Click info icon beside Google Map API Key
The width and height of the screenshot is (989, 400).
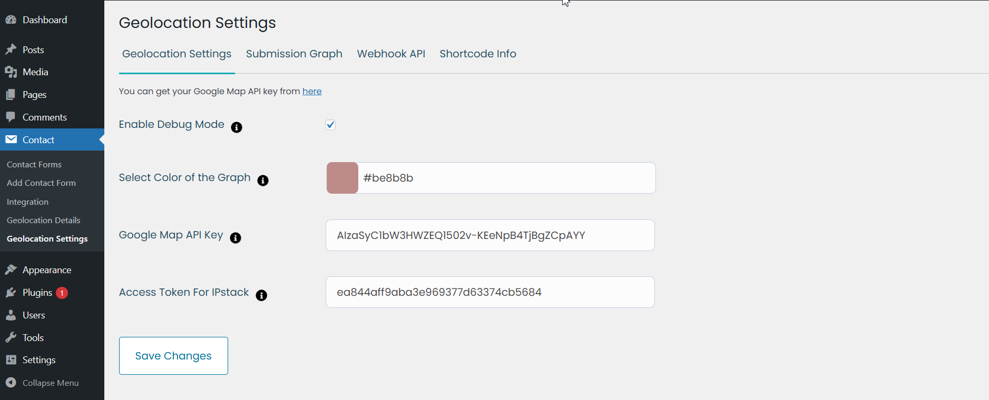236,238
